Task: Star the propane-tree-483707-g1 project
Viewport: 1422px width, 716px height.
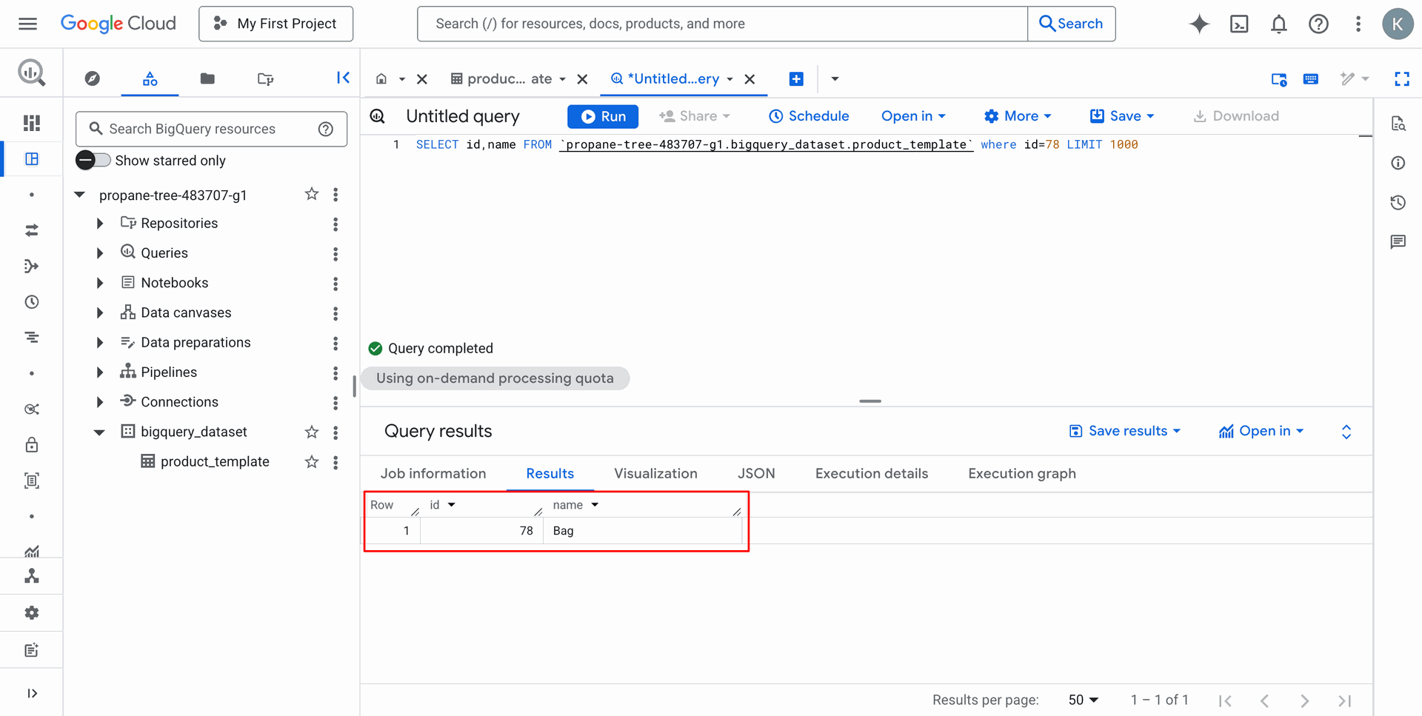Action: point(312,194)
